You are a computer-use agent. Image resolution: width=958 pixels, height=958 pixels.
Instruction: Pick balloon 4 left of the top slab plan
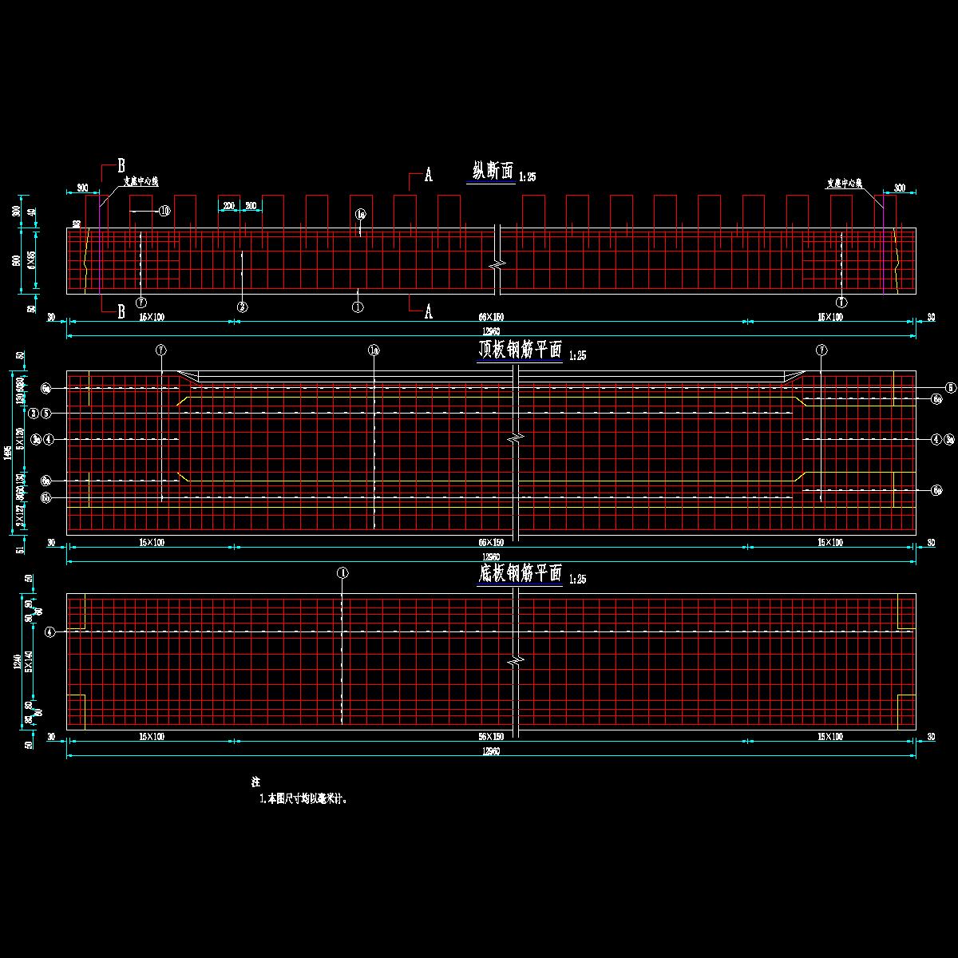click(x=48, y=439)
